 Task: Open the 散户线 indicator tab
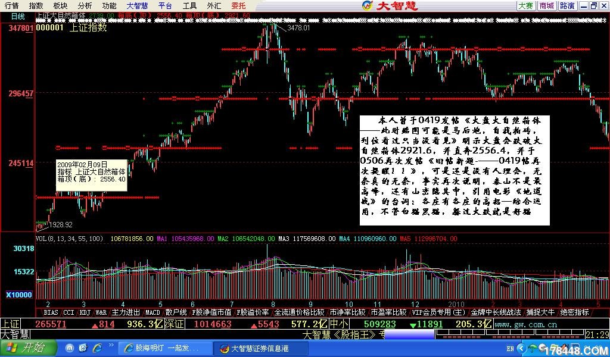point(176,312)
